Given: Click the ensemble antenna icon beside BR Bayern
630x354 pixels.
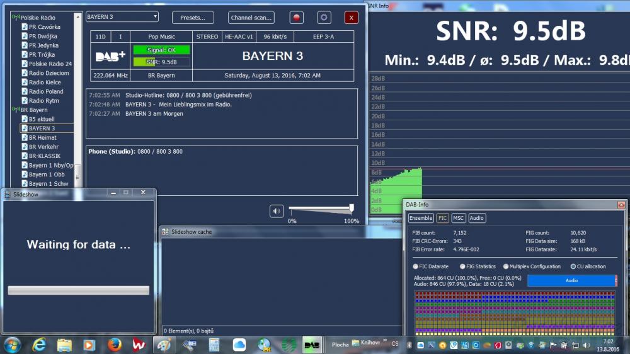Looking at the screenshot, I should coord(16,110).
